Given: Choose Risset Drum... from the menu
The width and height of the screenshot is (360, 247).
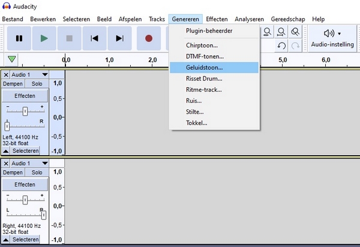Looking at the screenshot, I should click(x=214, y=78).
